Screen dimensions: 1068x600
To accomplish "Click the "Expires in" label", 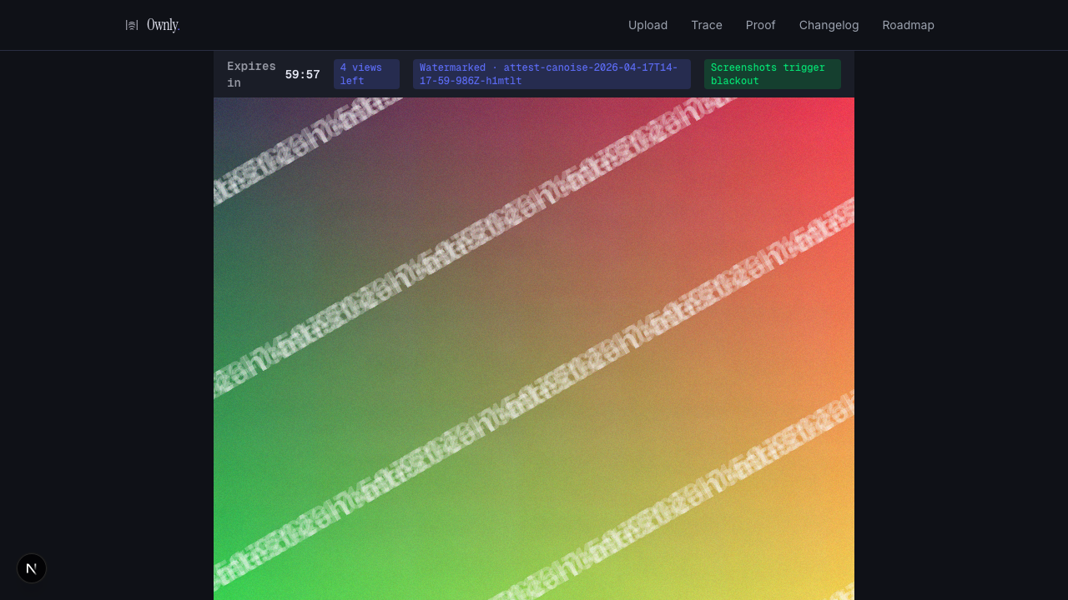I will coord(250,74).
